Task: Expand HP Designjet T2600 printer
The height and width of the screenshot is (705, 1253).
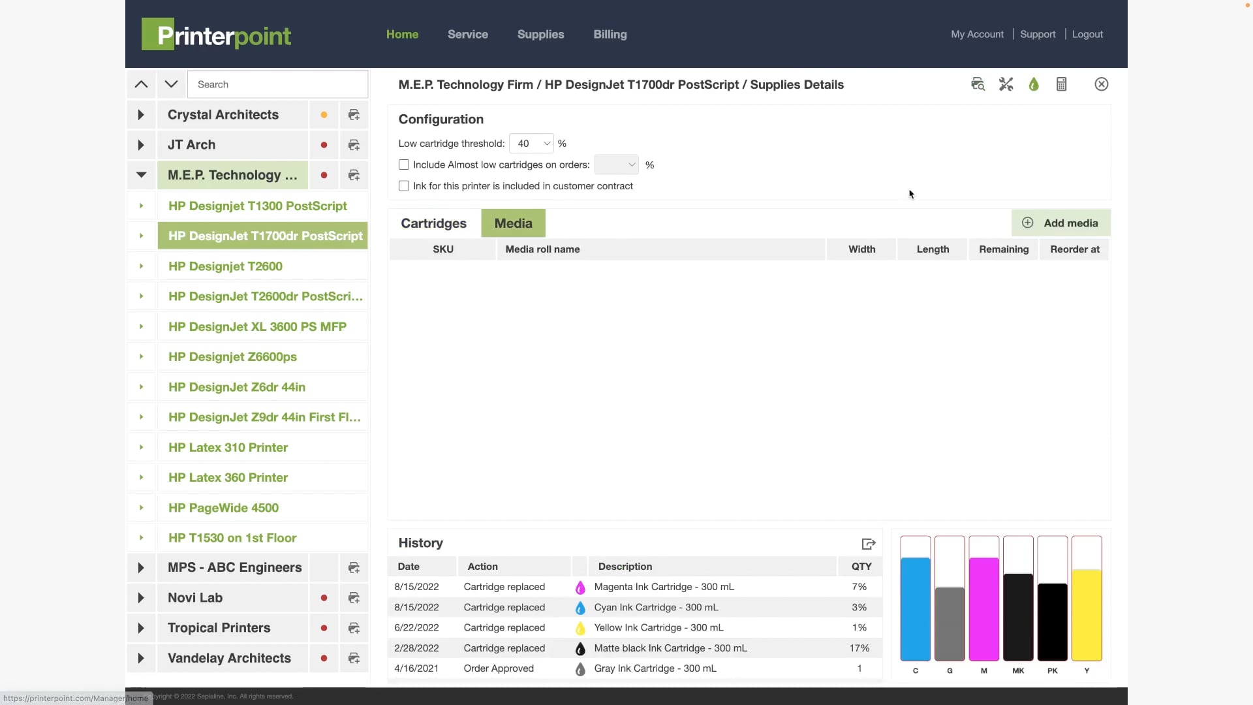Action: point(141,266)
